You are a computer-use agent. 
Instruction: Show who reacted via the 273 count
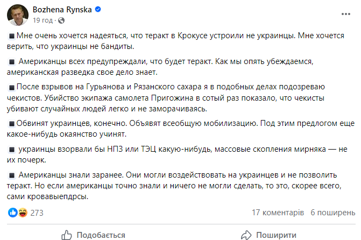coord(37,213)
